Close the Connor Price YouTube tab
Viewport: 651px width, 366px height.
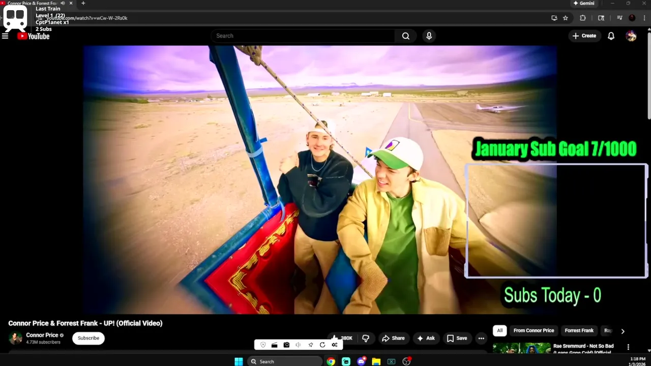(x=71, y=3)
